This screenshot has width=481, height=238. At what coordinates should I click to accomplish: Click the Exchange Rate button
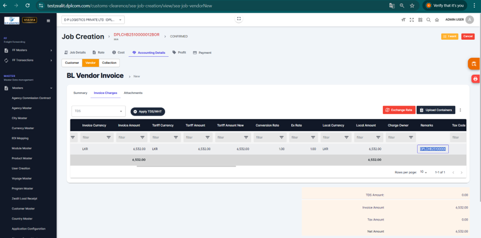click(399, 110)
